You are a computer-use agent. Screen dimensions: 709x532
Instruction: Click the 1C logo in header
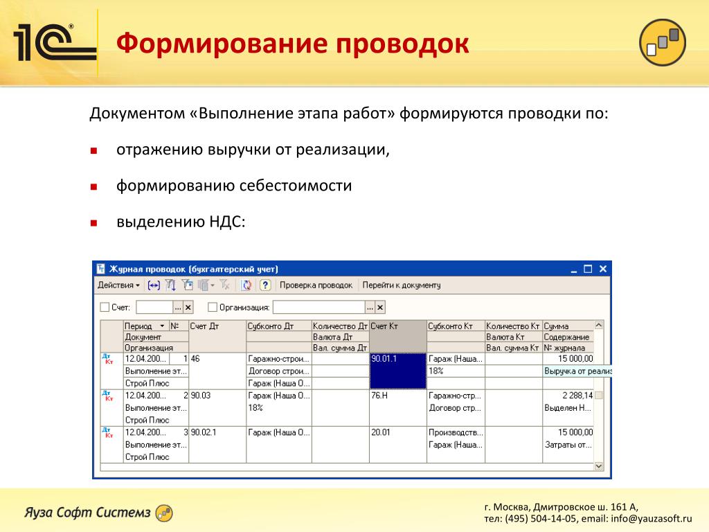pyautogui.click(x=54, y=43)
